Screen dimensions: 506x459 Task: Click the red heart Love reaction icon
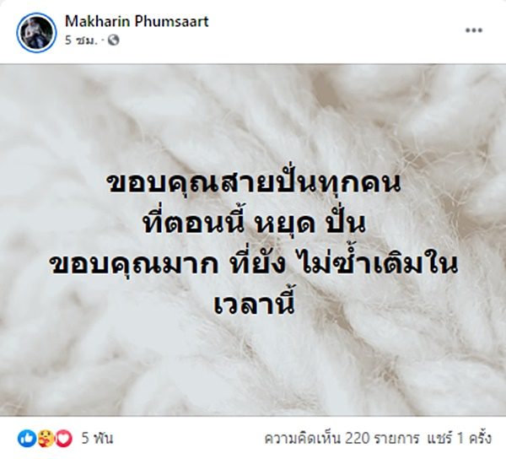click(x=64, y=439)
